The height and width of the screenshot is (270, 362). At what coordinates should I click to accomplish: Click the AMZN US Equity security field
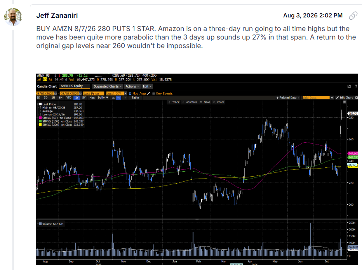(74, 86)
